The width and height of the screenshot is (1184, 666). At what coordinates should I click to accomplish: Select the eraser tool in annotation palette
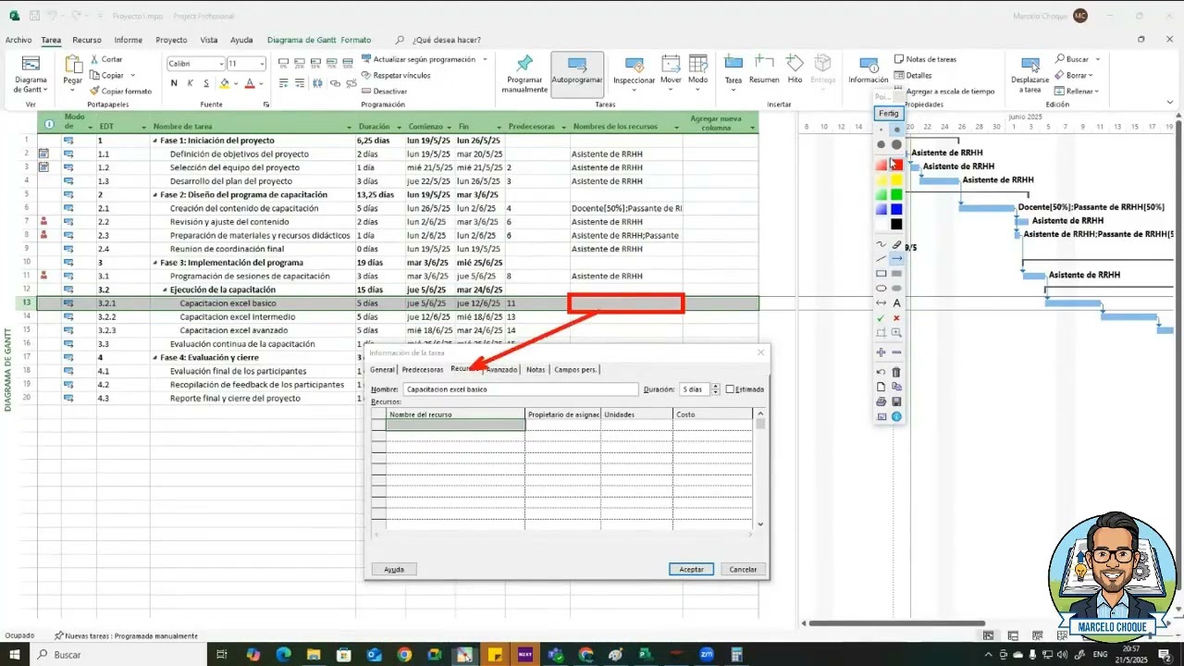tap(896, 244)
